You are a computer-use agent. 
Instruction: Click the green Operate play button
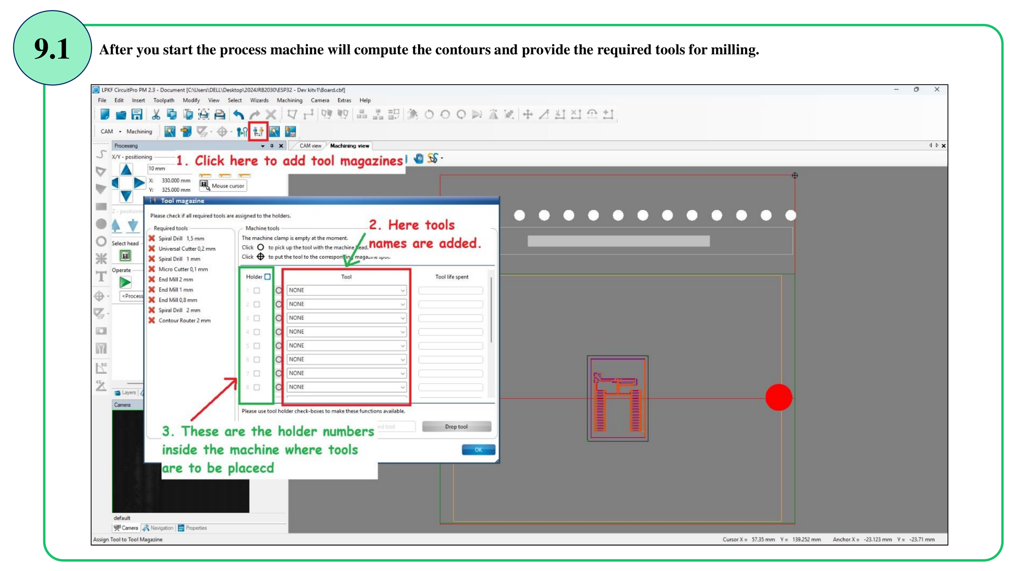pyautogui.click(x=125, y=282)
